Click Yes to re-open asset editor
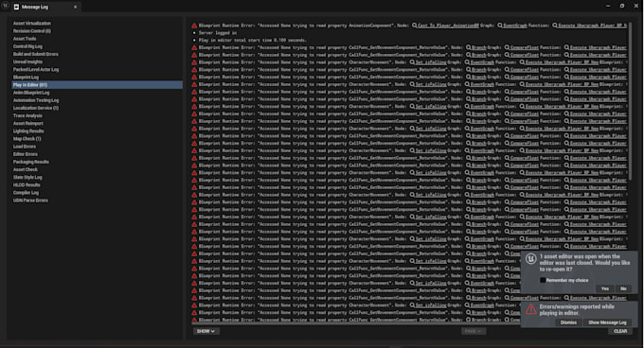644x348 pixels. pyautogui.click(x=604, y=288)
